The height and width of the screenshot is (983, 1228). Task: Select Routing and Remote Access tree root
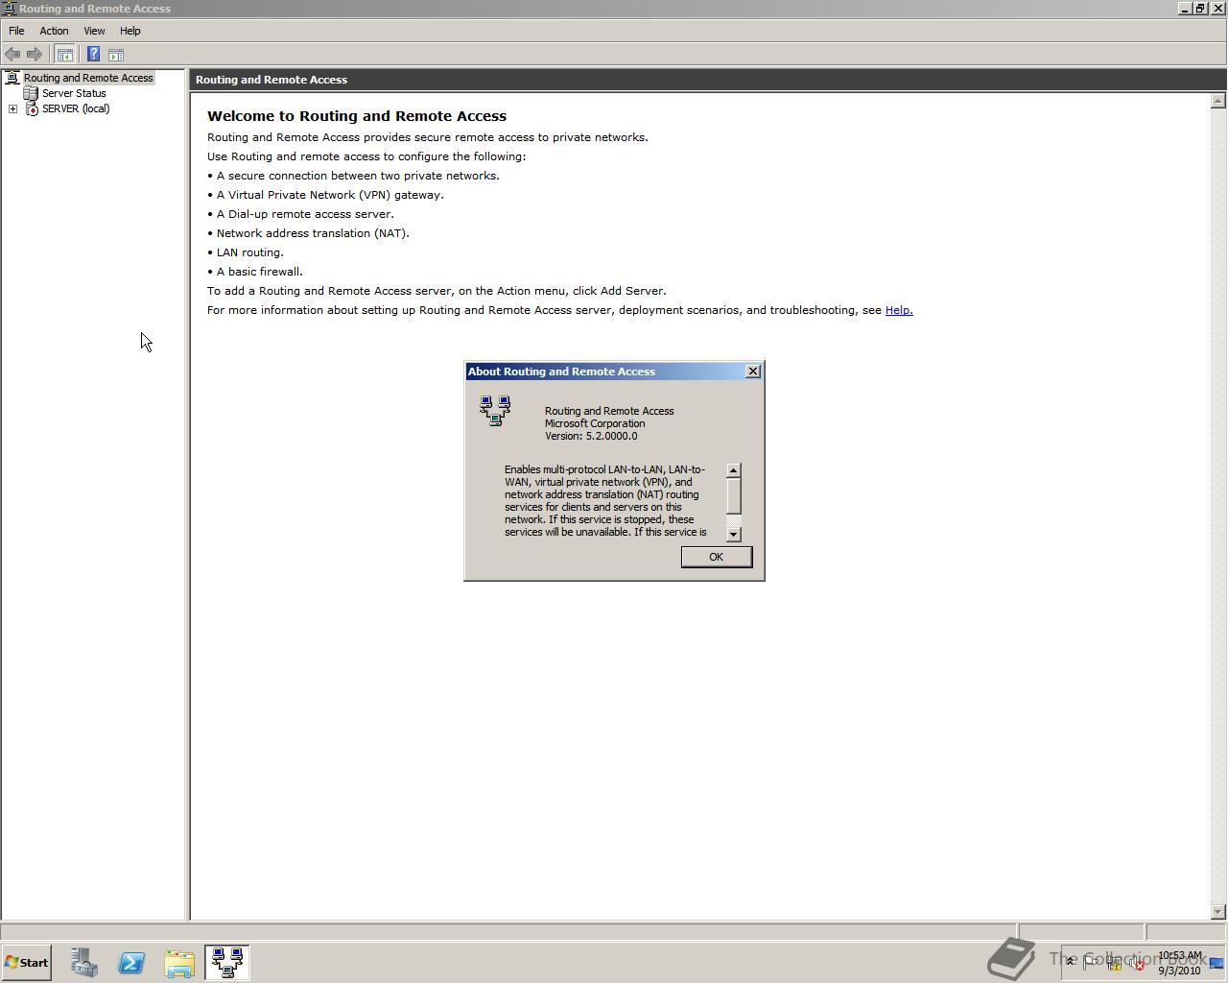point(88,78)
